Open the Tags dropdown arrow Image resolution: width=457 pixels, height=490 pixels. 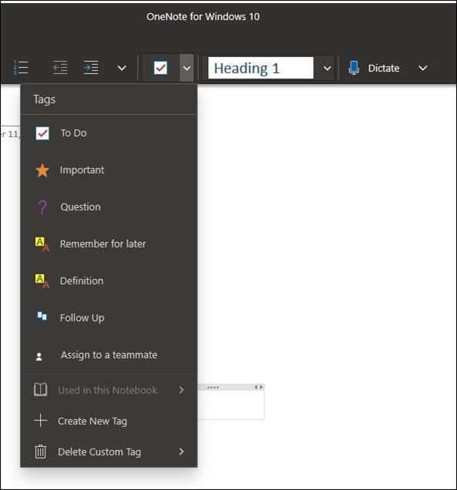[x=186, y=68]
